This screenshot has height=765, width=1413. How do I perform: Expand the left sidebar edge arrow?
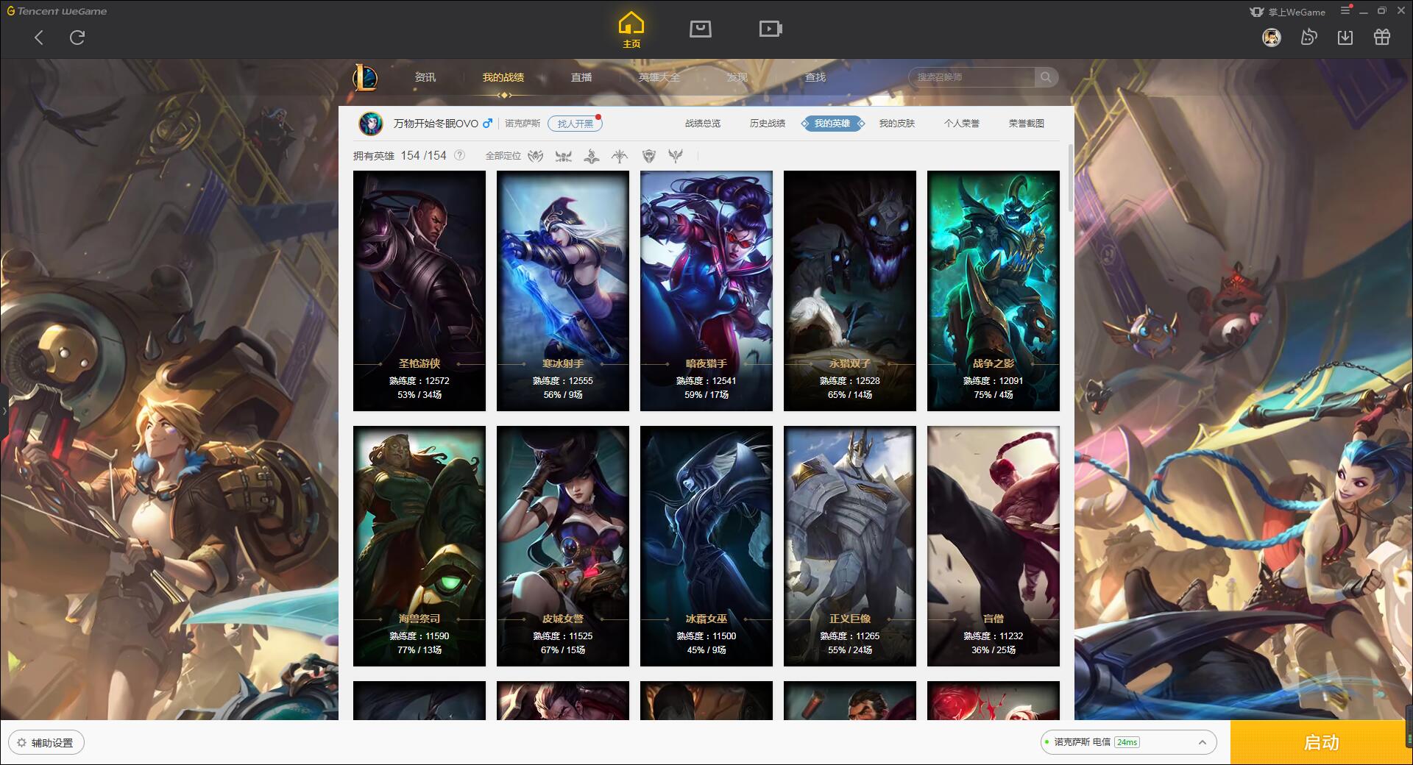pyautogui.click(x=4, y=410)
